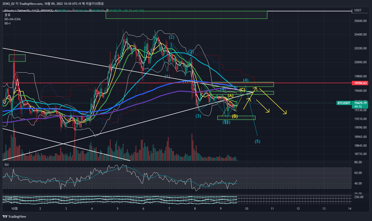Click the red 19704.63 price tag
The image size is (372, 221).
point(360,83)
